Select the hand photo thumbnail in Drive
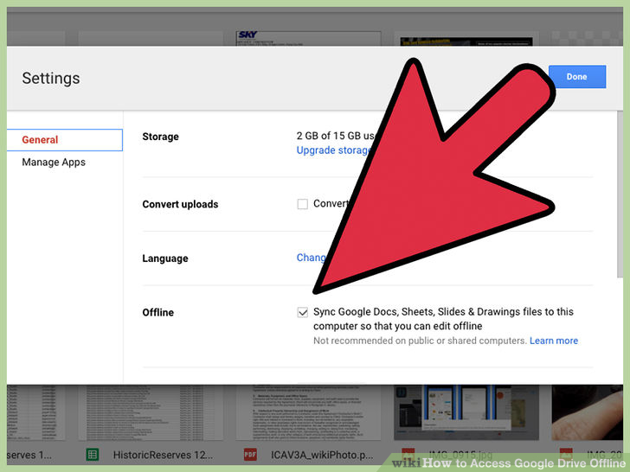The height and width of the screenshot is (472, 630). [x=588, y=412]
